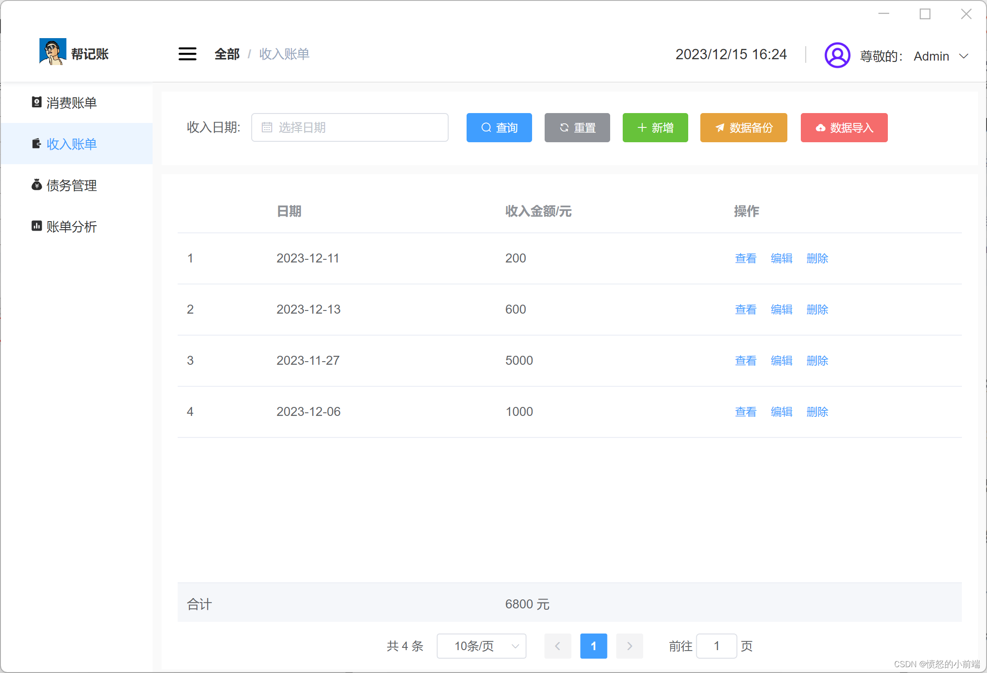Expand the Admin user dropdown arrow
This screenshot has width=987, height=673.
click(x=963, y=57)
